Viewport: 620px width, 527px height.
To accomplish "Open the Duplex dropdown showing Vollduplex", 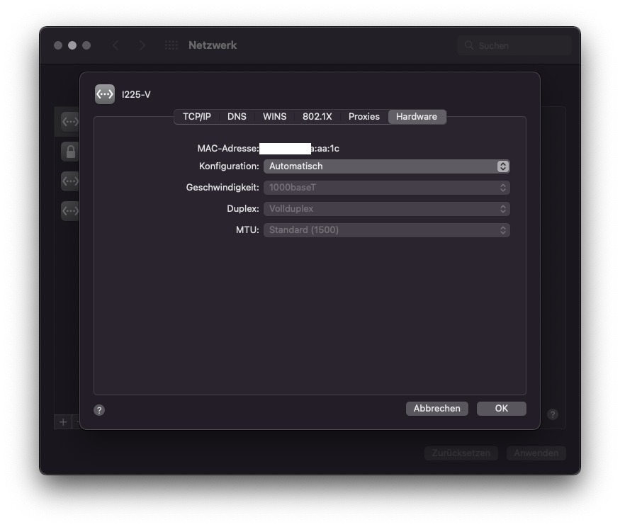I will (x=386, y=209).
